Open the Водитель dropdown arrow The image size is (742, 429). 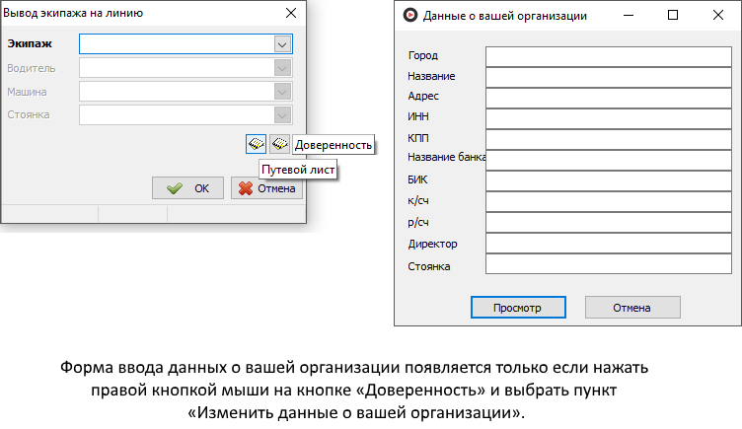point(282,68)
